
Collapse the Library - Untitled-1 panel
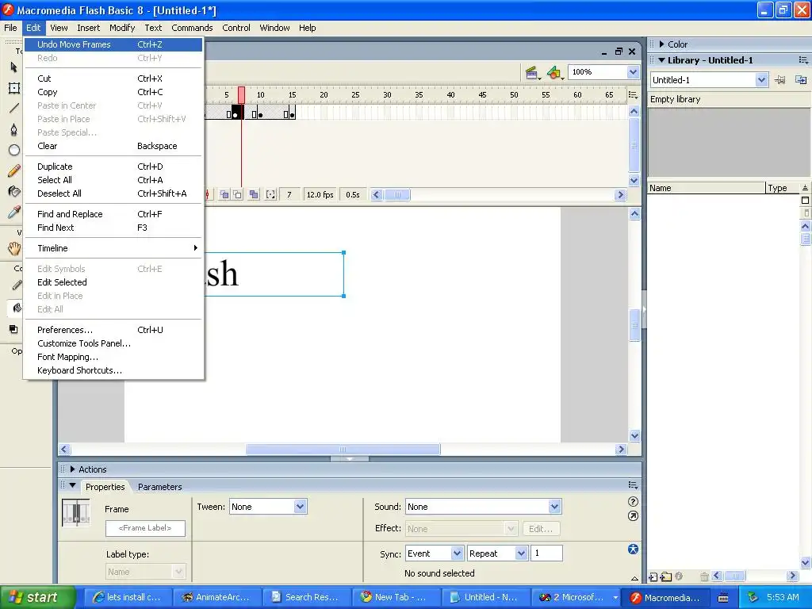661,60
